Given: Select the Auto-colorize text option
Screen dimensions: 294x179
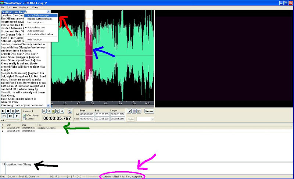Looking at the screenshot, I should 36,27.
